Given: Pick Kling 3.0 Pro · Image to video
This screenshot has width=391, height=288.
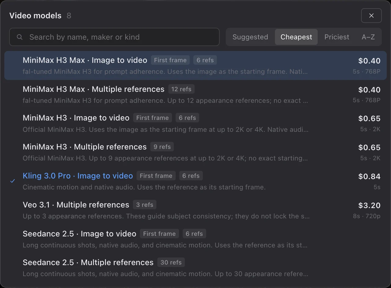Looking at the screenshot, I should pyautogui.click(x=195, y=181).
